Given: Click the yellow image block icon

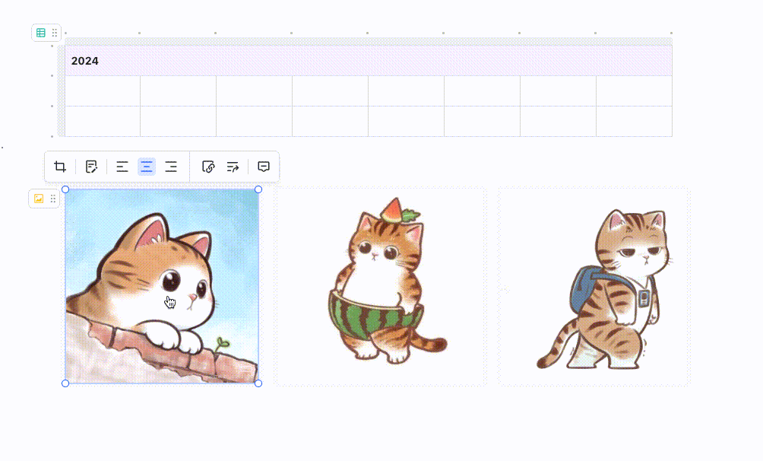Looking at the screenshot, I should tap(39, 199).
